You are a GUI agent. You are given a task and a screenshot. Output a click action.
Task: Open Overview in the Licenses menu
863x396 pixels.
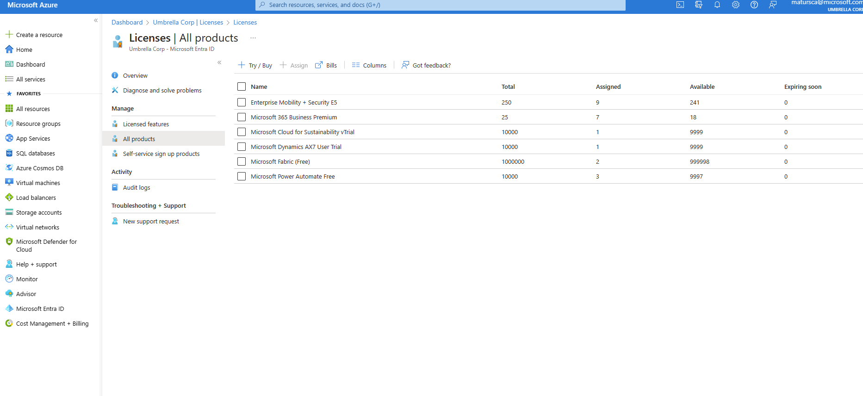click(x=163, y=75)
